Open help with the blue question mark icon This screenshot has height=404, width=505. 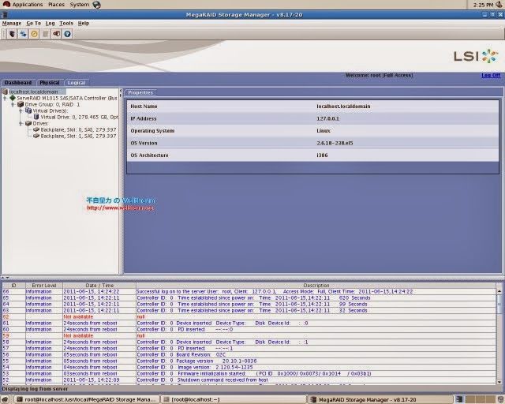click(x=67, y=34)
